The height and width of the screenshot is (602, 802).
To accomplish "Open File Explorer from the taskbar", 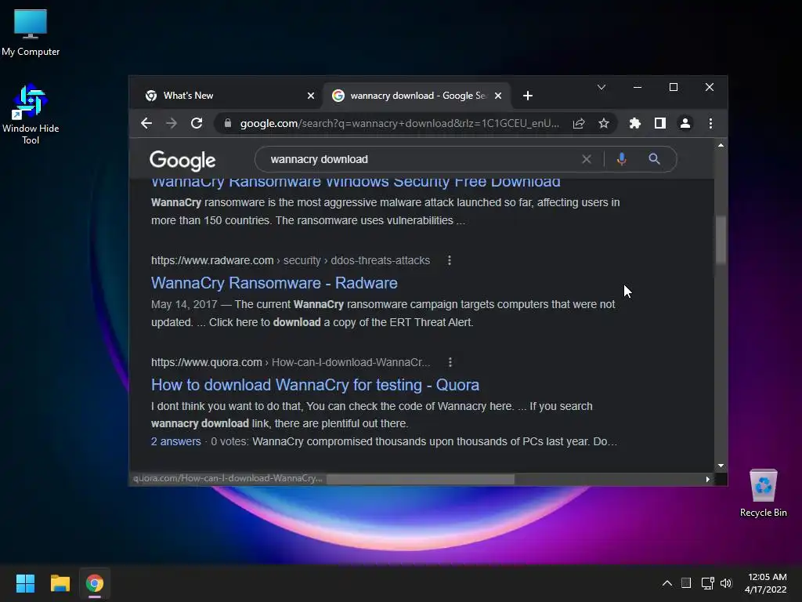I will (x=60, y=583).
